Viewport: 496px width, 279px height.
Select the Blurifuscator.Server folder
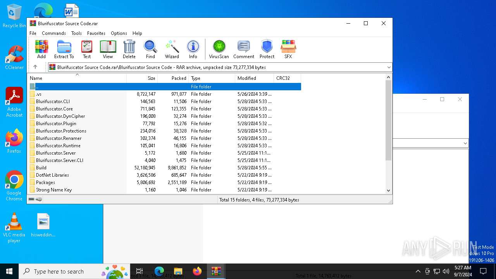165,153
